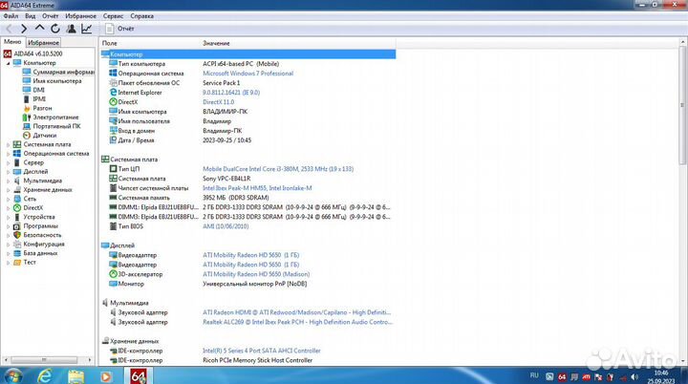Open the Internet Explorer version 9.0.8112.16421 link
688x384 pixels.
tap(231, 93)
